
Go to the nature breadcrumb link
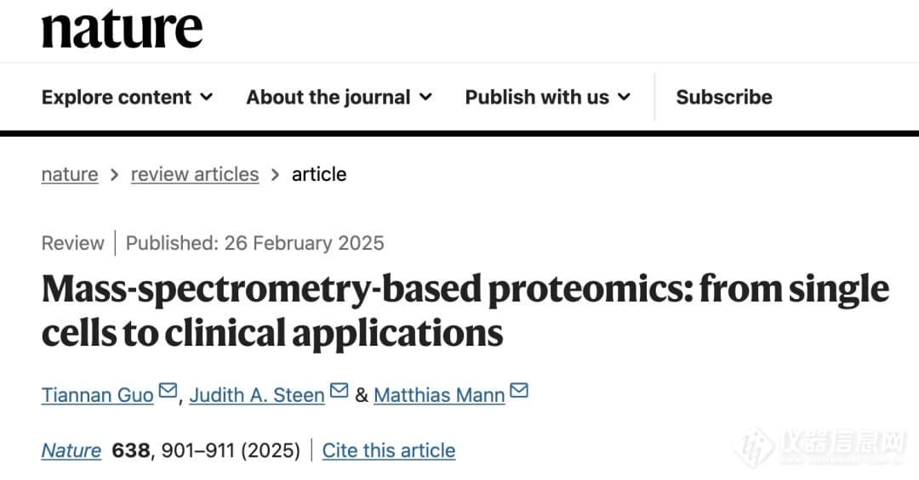click(70, 174)
